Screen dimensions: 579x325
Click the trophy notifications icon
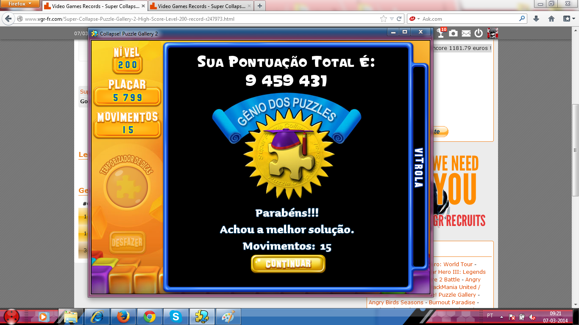click(441, 33)
